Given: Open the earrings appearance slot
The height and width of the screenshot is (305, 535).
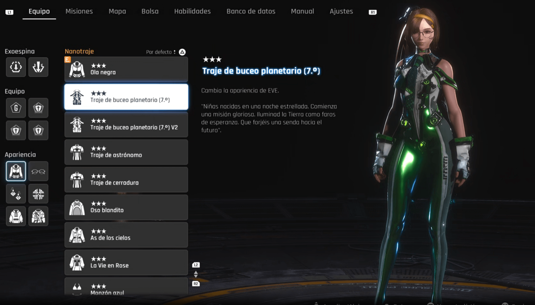Looking at the screenshot, I should tap(16, 194).
